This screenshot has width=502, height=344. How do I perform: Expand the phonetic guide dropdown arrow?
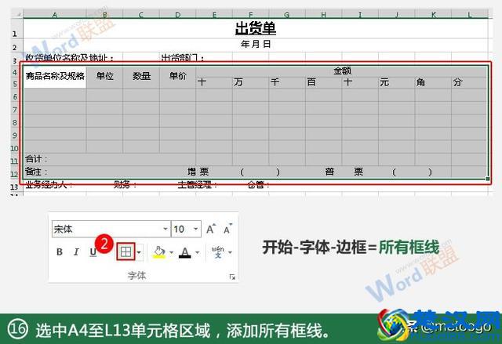point(230,252)
